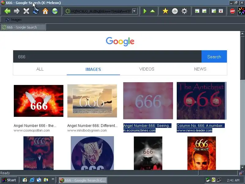Open a new tab icon

tap(214, 11)
